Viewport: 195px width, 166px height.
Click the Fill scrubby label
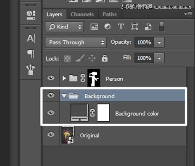[127, 58]
